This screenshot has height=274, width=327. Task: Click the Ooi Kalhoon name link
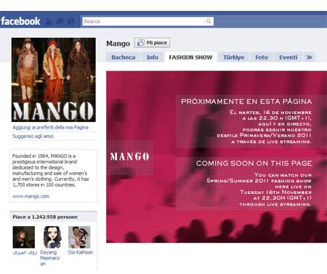click(81, 252)
